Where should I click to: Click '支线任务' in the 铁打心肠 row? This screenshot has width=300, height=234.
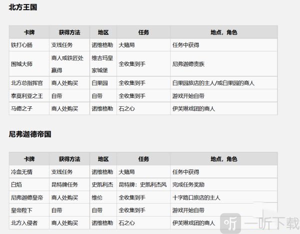click(x=62, y=45)
